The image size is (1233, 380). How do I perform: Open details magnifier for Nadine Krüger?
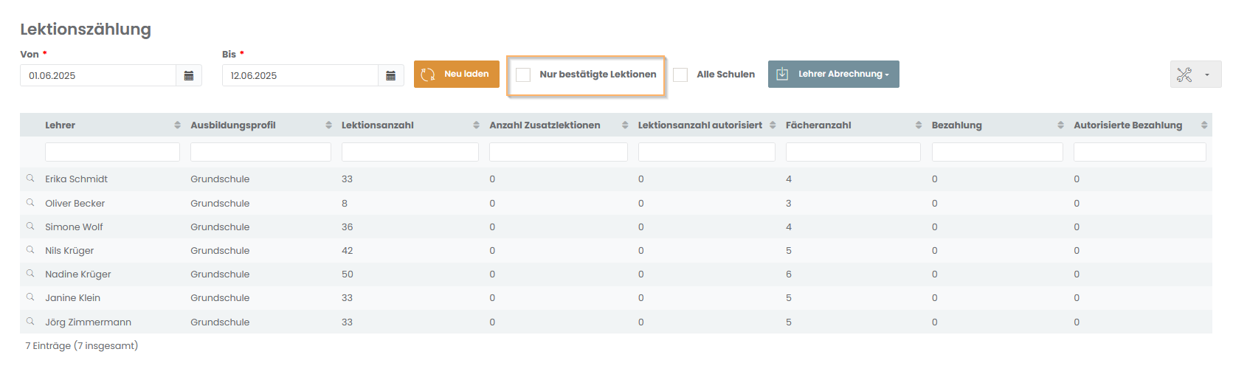[x=30, y=273]
